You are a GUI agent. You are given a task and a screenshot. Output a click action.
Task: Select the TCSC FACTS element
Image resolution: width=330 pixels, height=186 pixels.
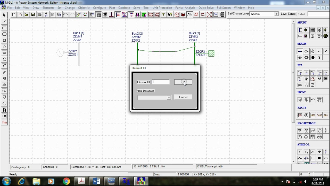319,115
